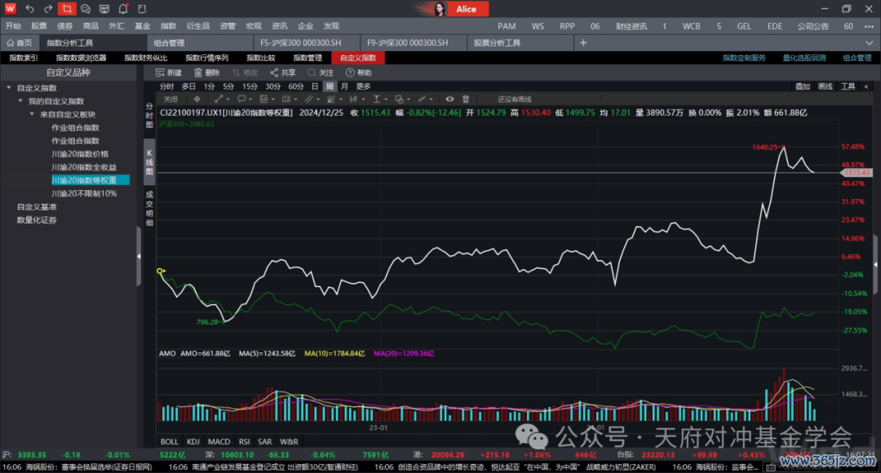Switch to the 分时图 vertical tab
881x473 pixels.
coord(149,115)
